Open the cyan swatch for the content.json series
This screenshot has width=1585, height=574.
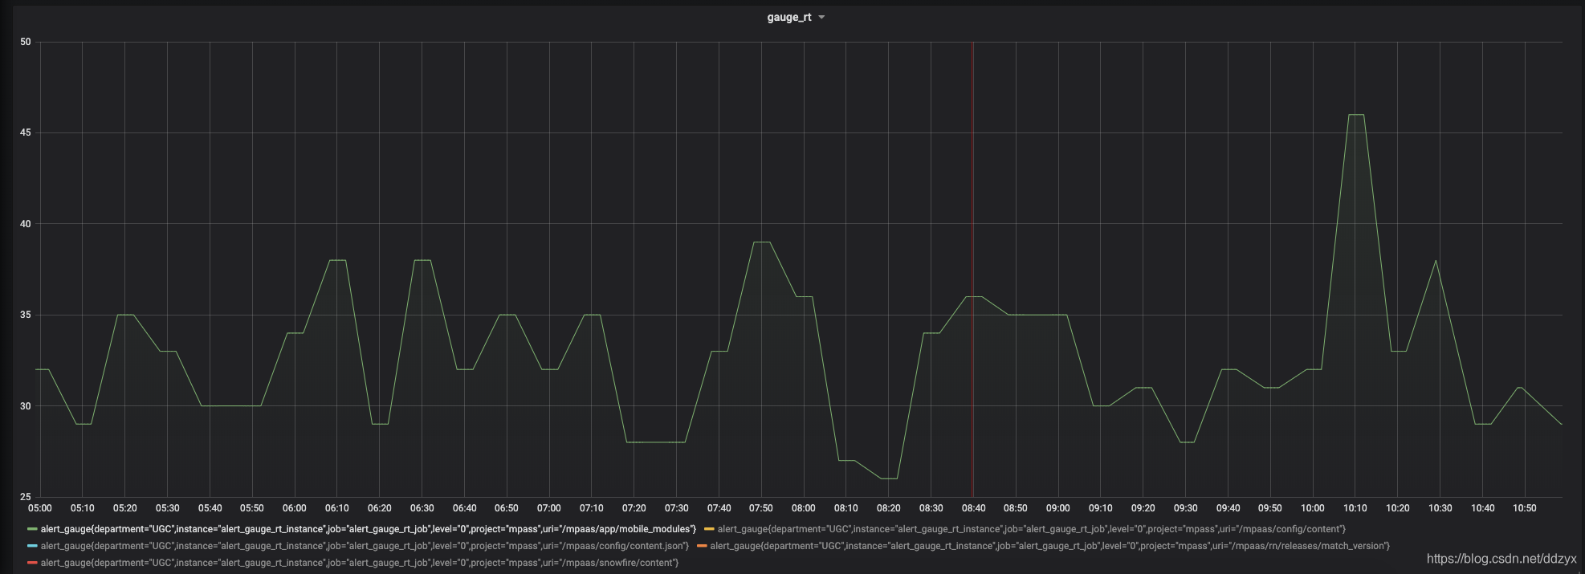point(32,546)
